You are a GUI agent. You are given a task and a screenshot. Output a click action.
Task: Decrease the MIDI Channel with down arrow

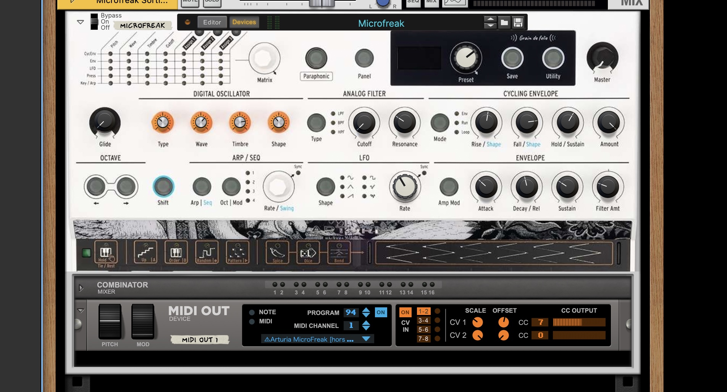[x=366, y=328]
